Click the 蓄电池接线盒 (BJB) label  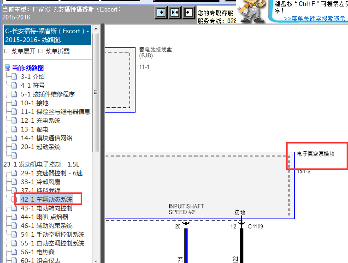coord(155,53)
